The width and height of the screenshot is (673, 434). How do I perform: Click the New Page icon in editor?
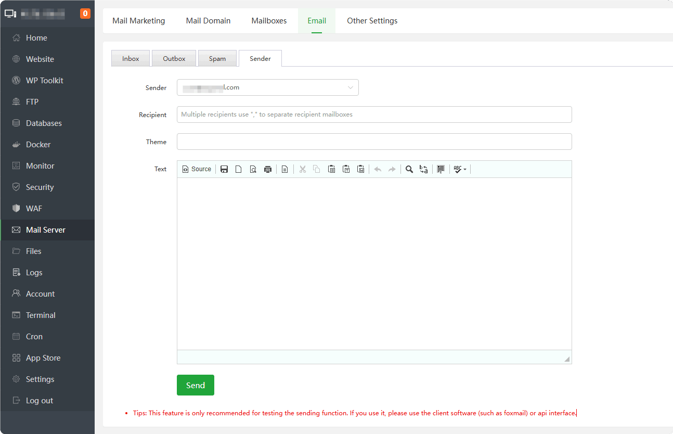click(239, 169)
